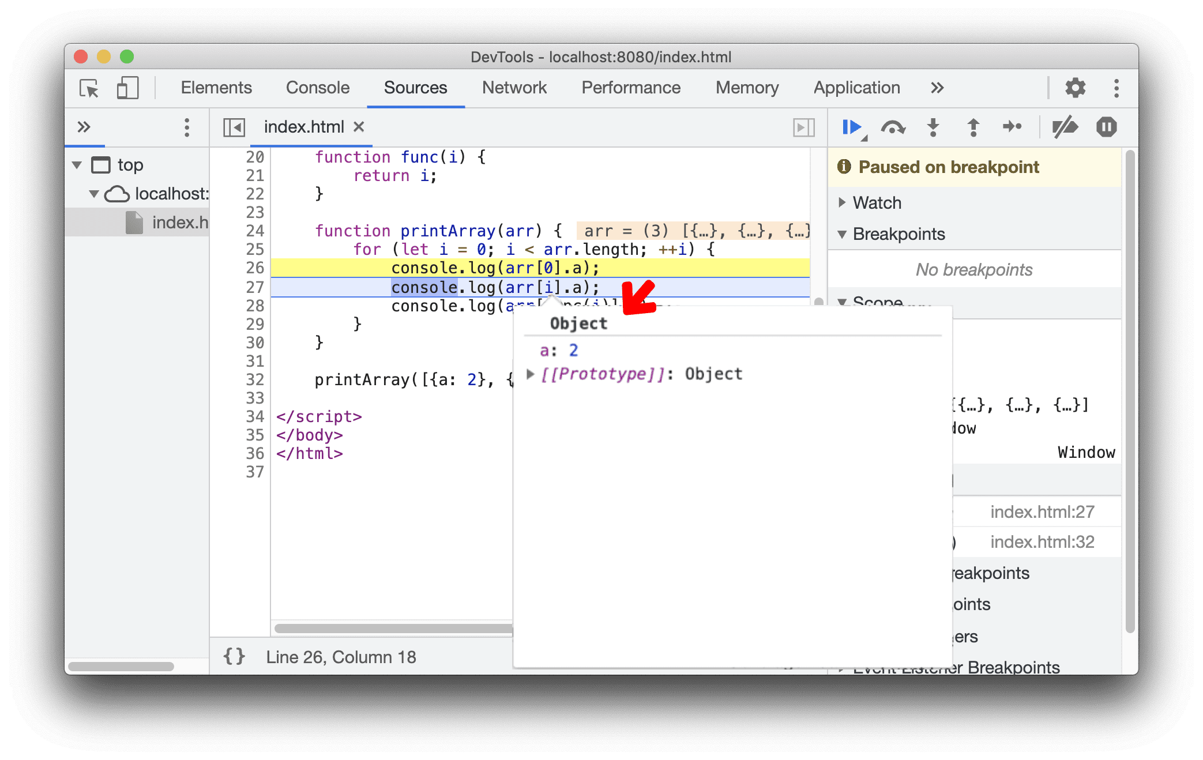
Task: Expand the [[Prototype]] Object entry
Action: (528, 374)
